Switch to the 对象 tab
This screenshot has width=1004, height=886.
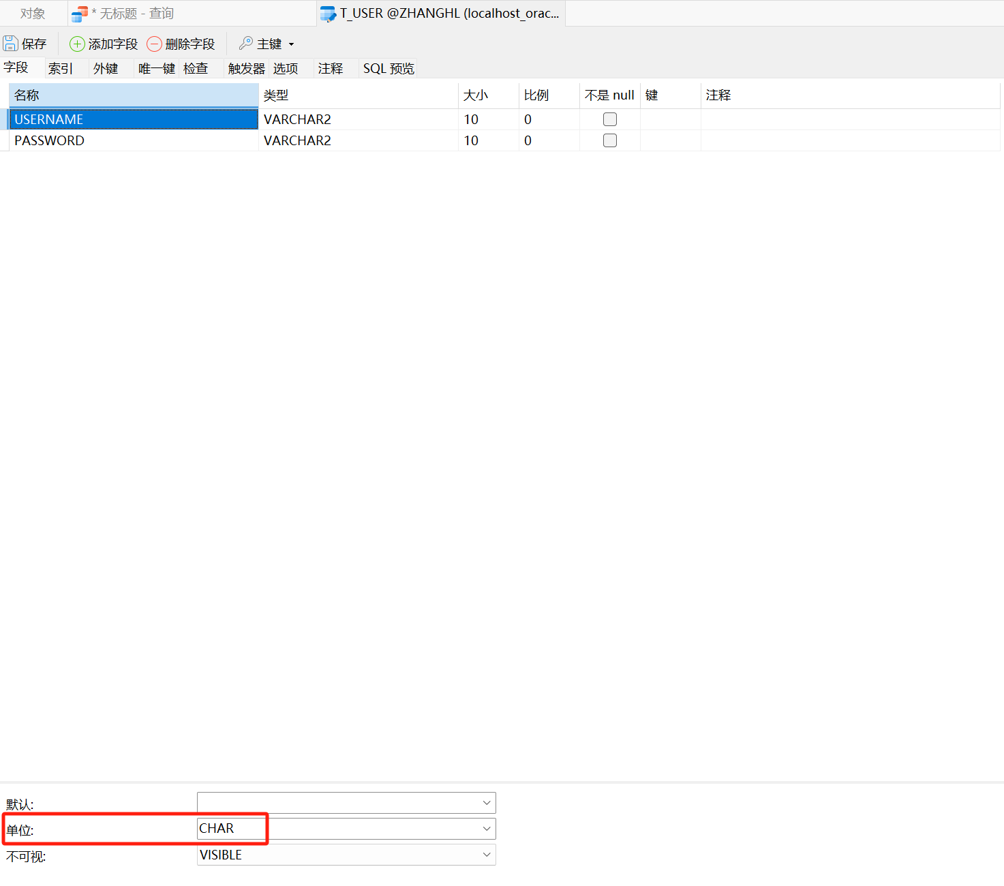click(33, 14)
